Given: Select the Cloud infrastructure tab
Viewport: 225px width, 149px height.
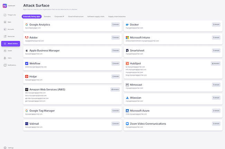Looking at the screenshot, I should click(x=76, y=16).
